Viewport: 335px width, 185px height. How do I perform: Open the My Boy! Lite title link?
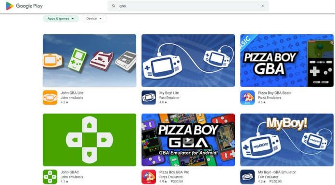point(169,93)
